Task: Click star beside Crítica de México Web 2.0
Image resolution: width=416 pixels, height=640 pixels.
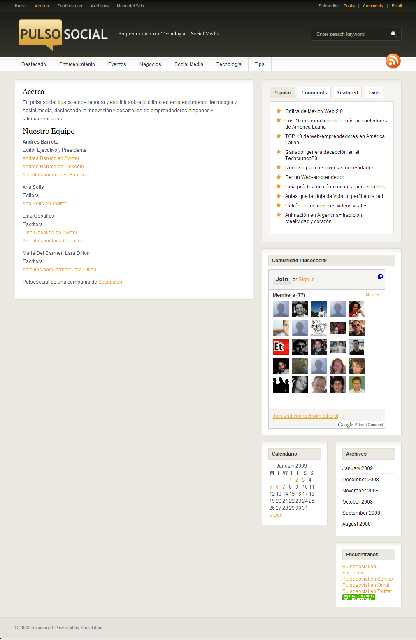Action: [279, 111]
